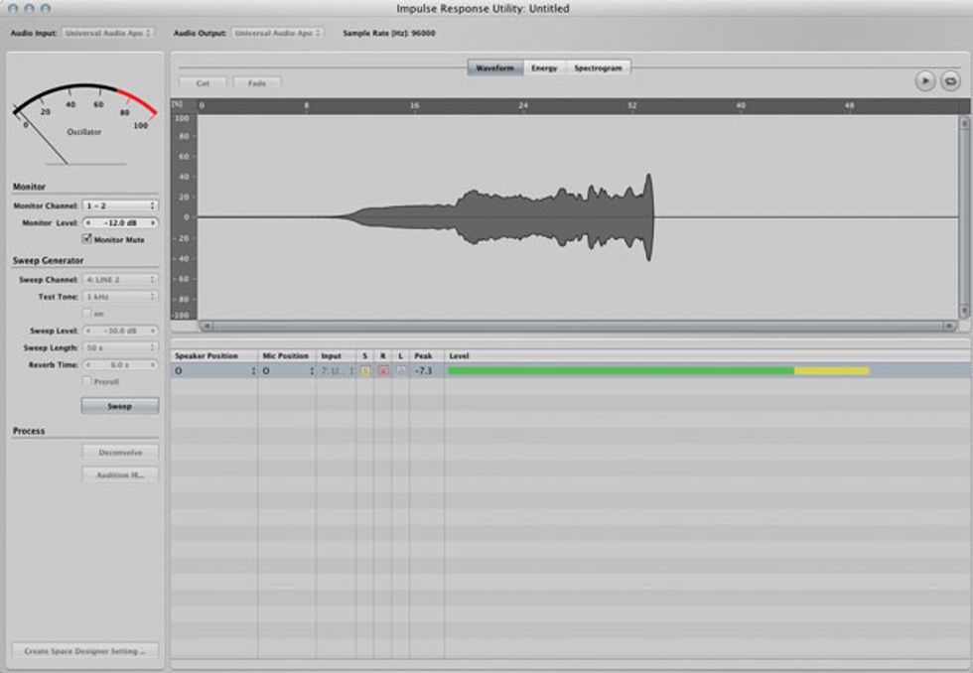Open the Mic Position dropdown in track row

(x=287, y=371)
